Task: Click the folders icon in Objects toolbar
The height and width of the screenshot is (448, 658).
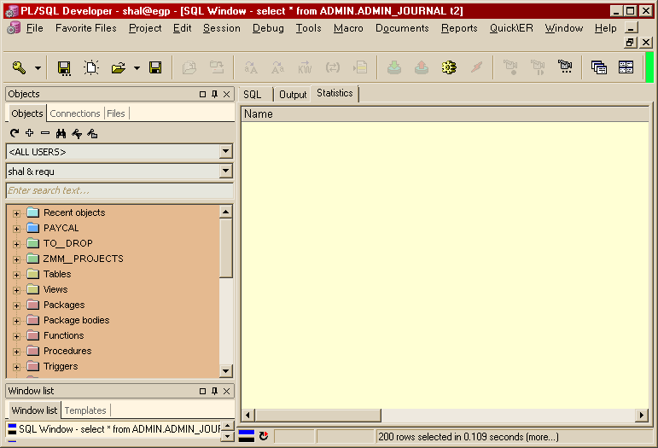Action: [92, 133]
